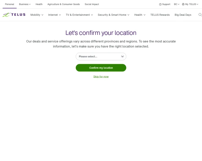This screenshot has height=161, width=202.
Task: Click Skip for now link
Action: [x=101, y=77]
